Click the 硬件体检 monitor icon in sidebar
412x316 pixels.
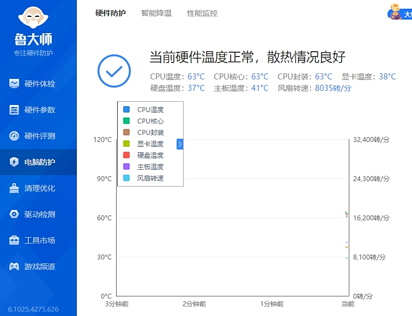(x=14, y=84)
